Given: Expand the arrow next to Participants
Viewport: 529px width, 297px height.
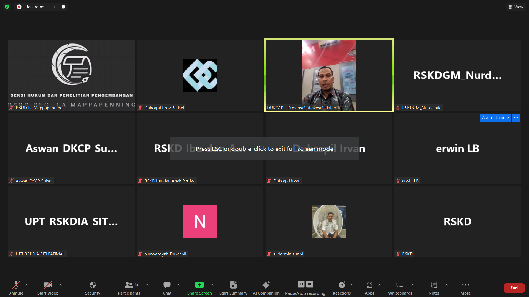Looking at the screenshot, I should (147, 285).
